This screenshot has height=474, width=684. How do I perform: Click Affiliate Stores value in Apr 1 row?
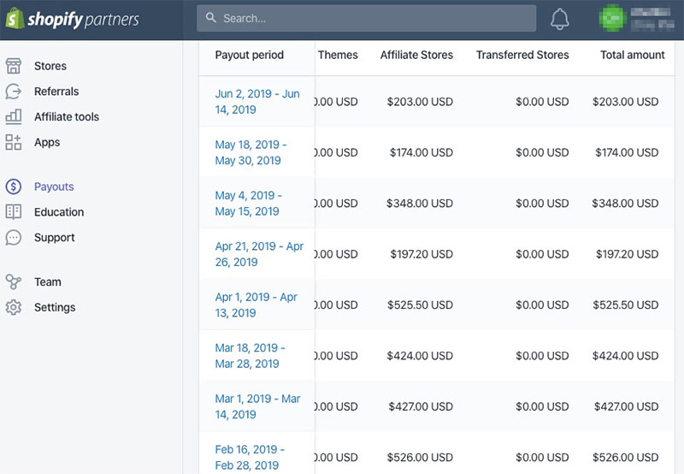(x=420, y=305)
